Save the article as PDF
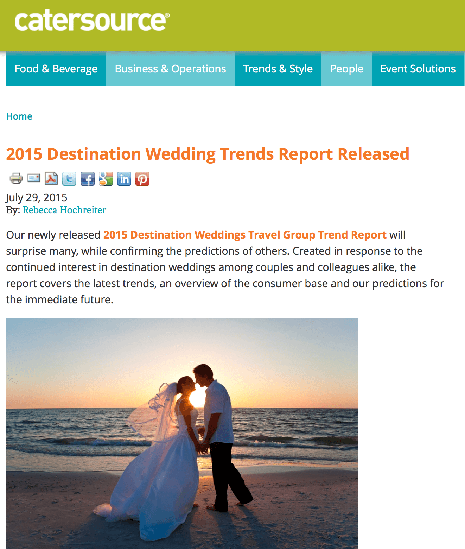465x549 pixels. click(x=52, y=178)
